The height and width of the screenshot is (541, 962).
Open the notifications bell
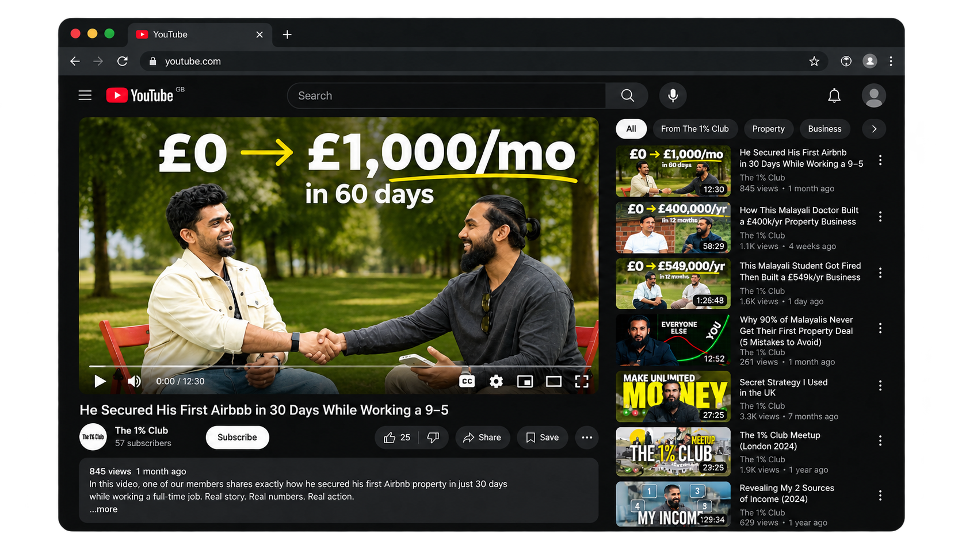[x=834, y=95]
